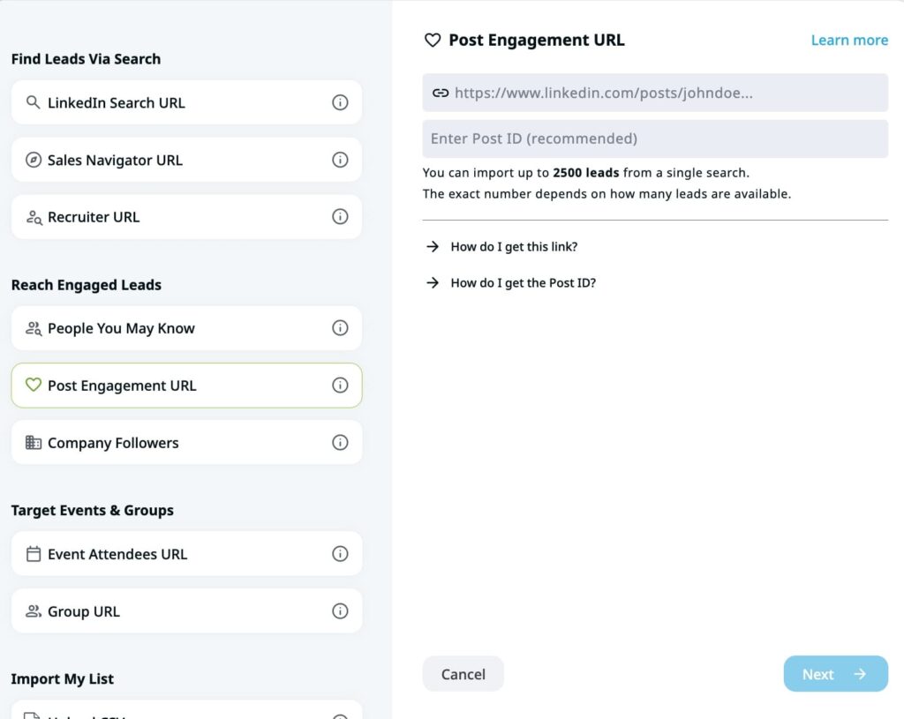
Task: Open the Learn more link
Action: tap(848, 40)
